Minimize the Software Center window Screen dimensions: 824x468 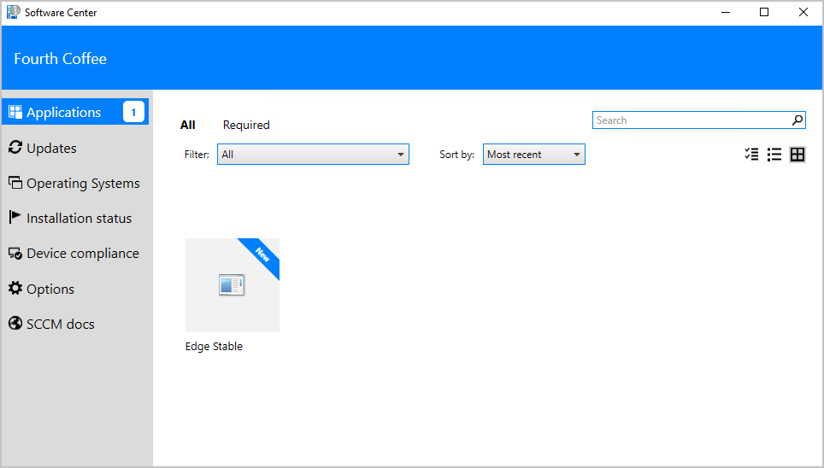click(x=726, y=13)
